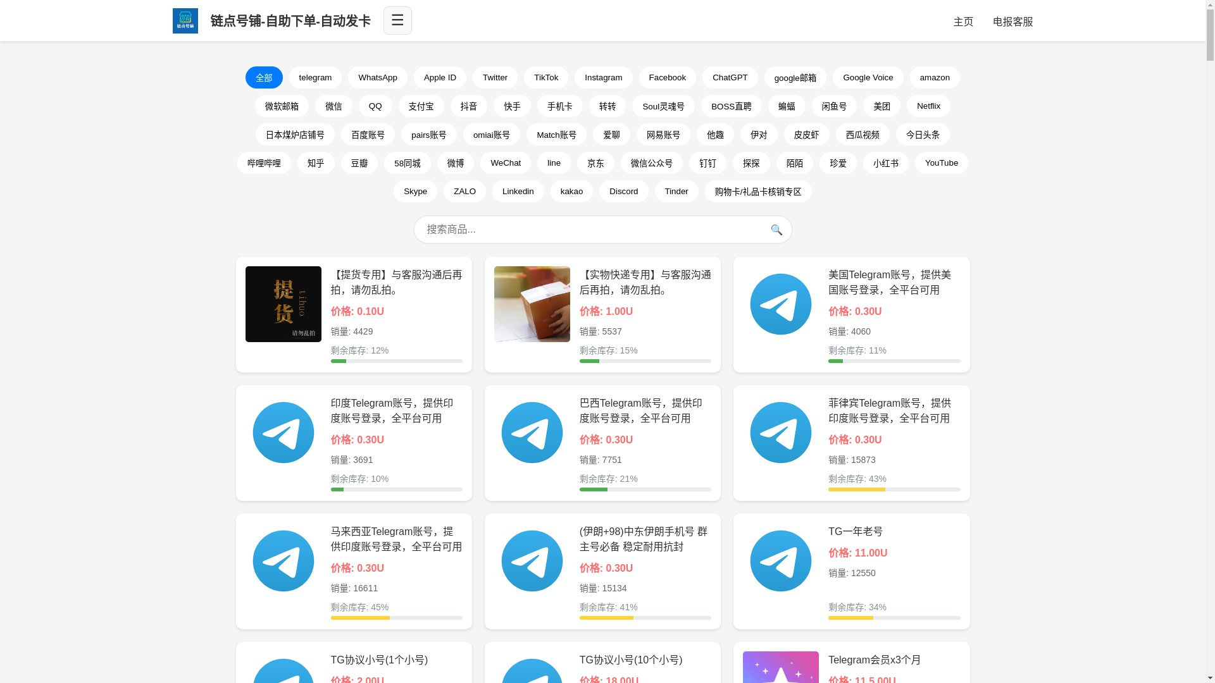Select 日本煤炉店铺号 category
The image size is (1215, 683).
pos(295,134)
